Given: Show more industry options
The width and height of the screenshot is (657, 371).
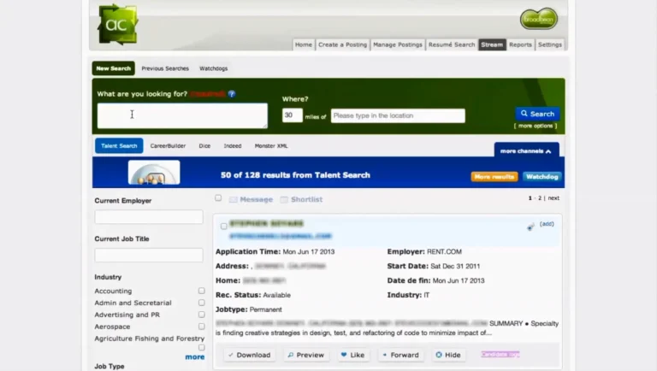Looking at the screenshot, I should pyautogui.click(x=195, y=357).
